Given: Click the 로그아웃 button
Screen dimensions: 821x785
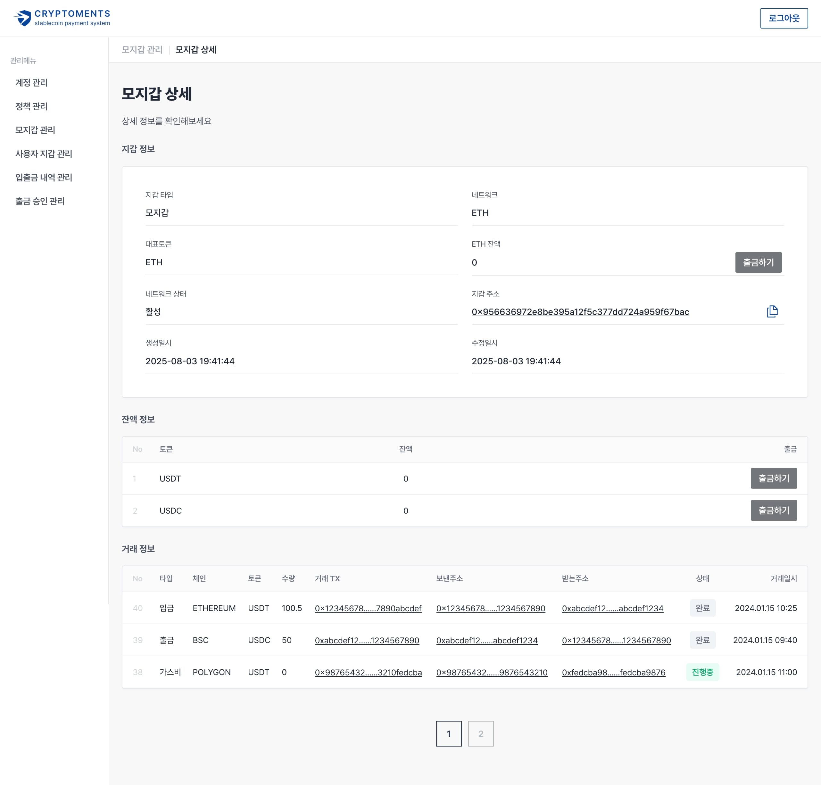Looking at the screenshot, I should pos(784,18).
